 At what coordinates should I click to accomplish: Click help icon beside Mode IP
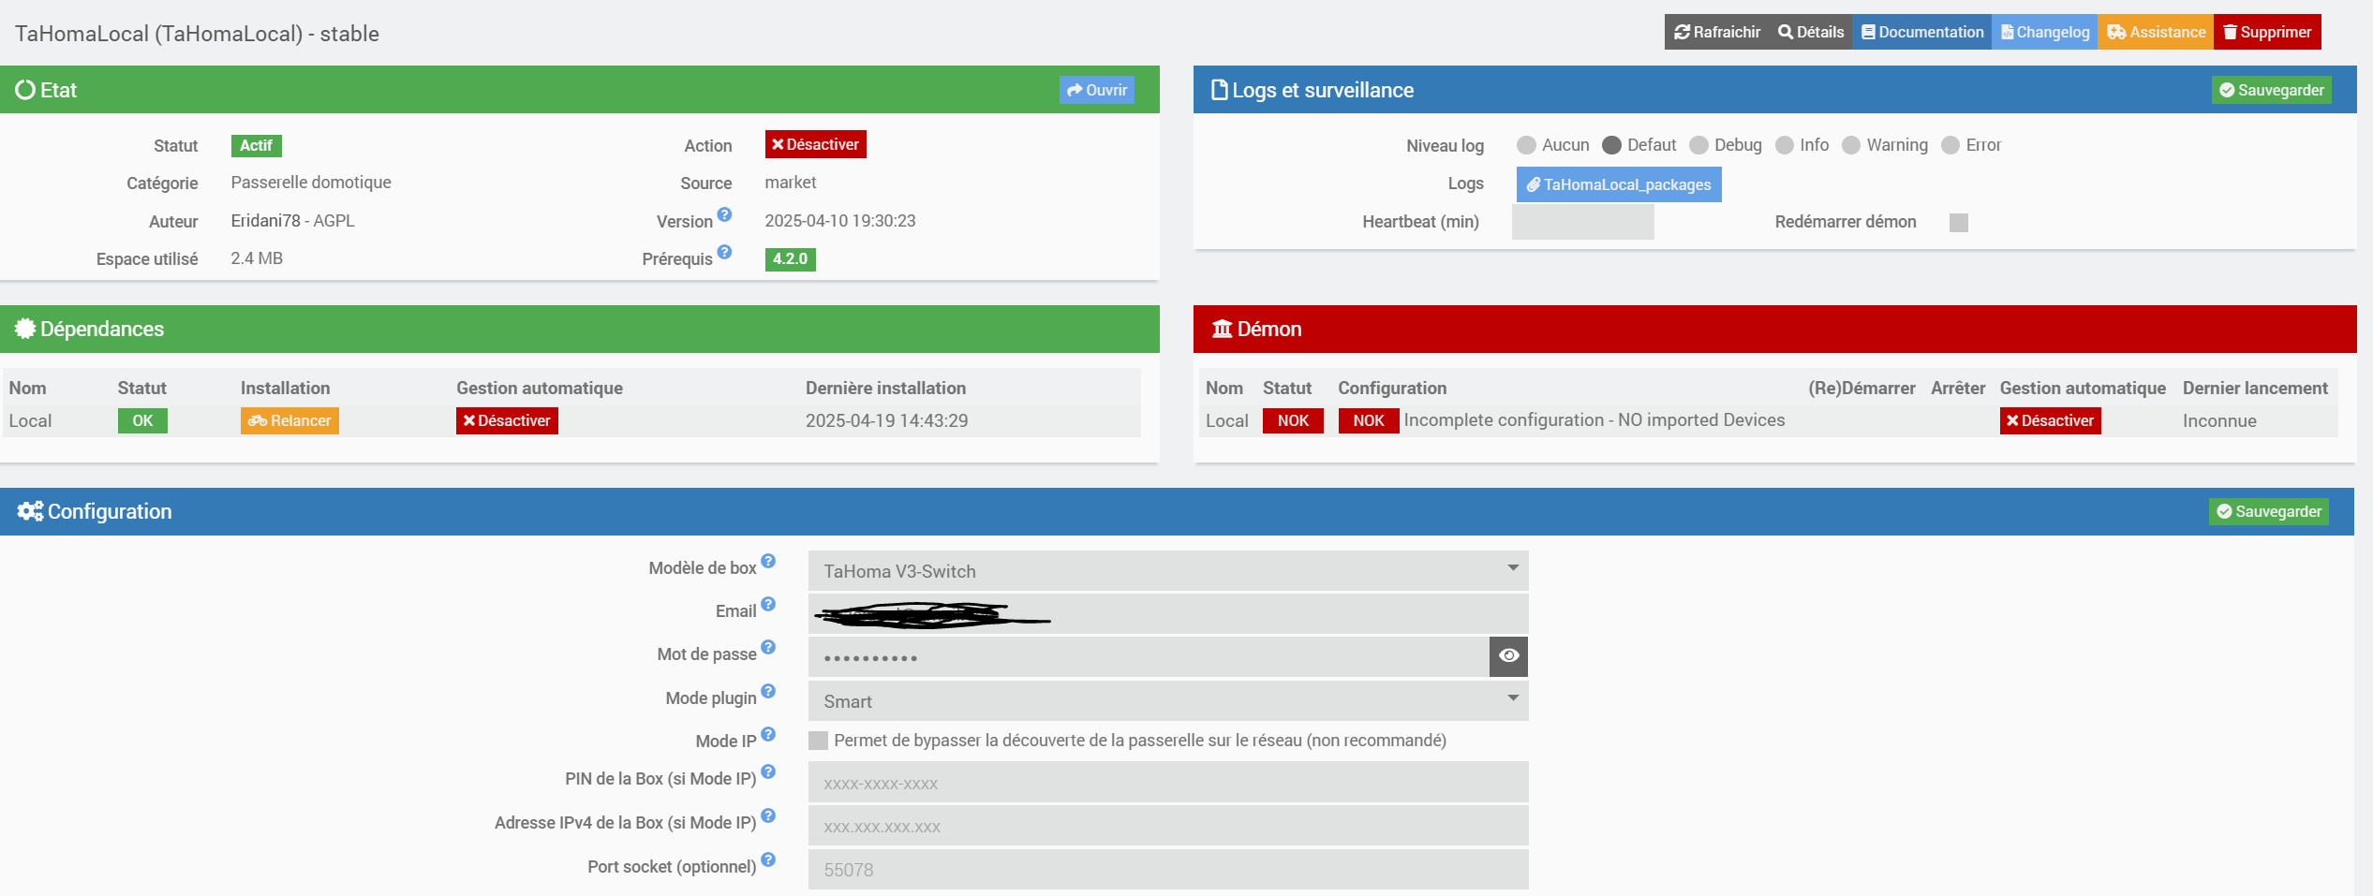pyautogui.click(x=768, y=734)
